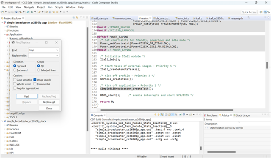The image size is (271, 158).
Task: Click Quick Access search box
Action: point(249,12)
